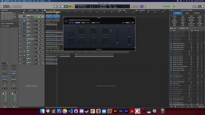Click the Stop button in the transport
The height and width of the screenshot is (115, 205).
(62, 6)
